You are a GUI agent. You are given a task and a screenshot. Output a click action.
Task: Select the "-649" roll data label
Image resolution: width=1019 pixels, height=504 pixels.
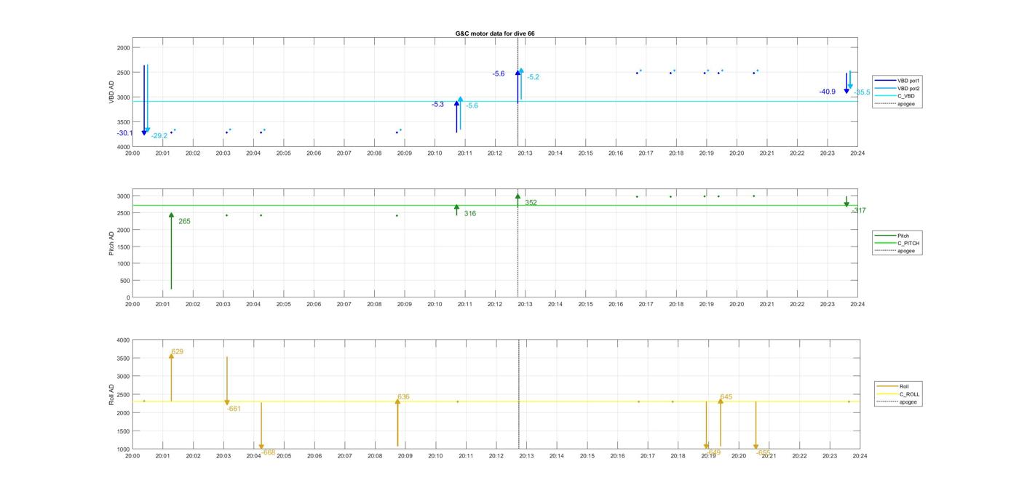[x=713, y=452]
